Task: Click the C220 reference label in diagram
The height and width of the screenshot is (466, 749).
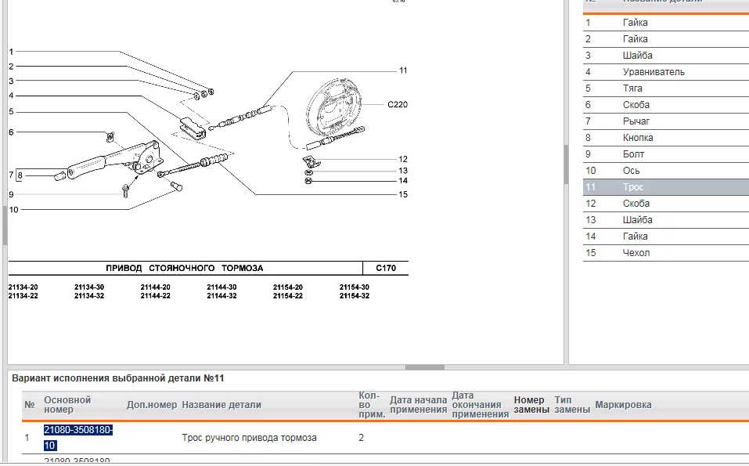Action: [398, 105]
